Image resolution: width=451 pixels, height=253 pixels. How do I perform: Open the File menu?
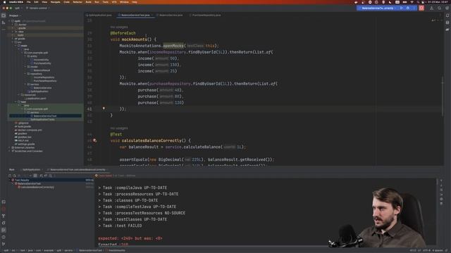(28, 2)
